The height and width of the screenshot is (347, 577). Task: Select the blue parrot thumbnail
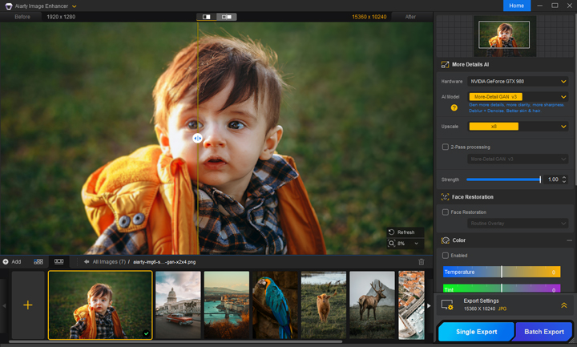[275, 305]
